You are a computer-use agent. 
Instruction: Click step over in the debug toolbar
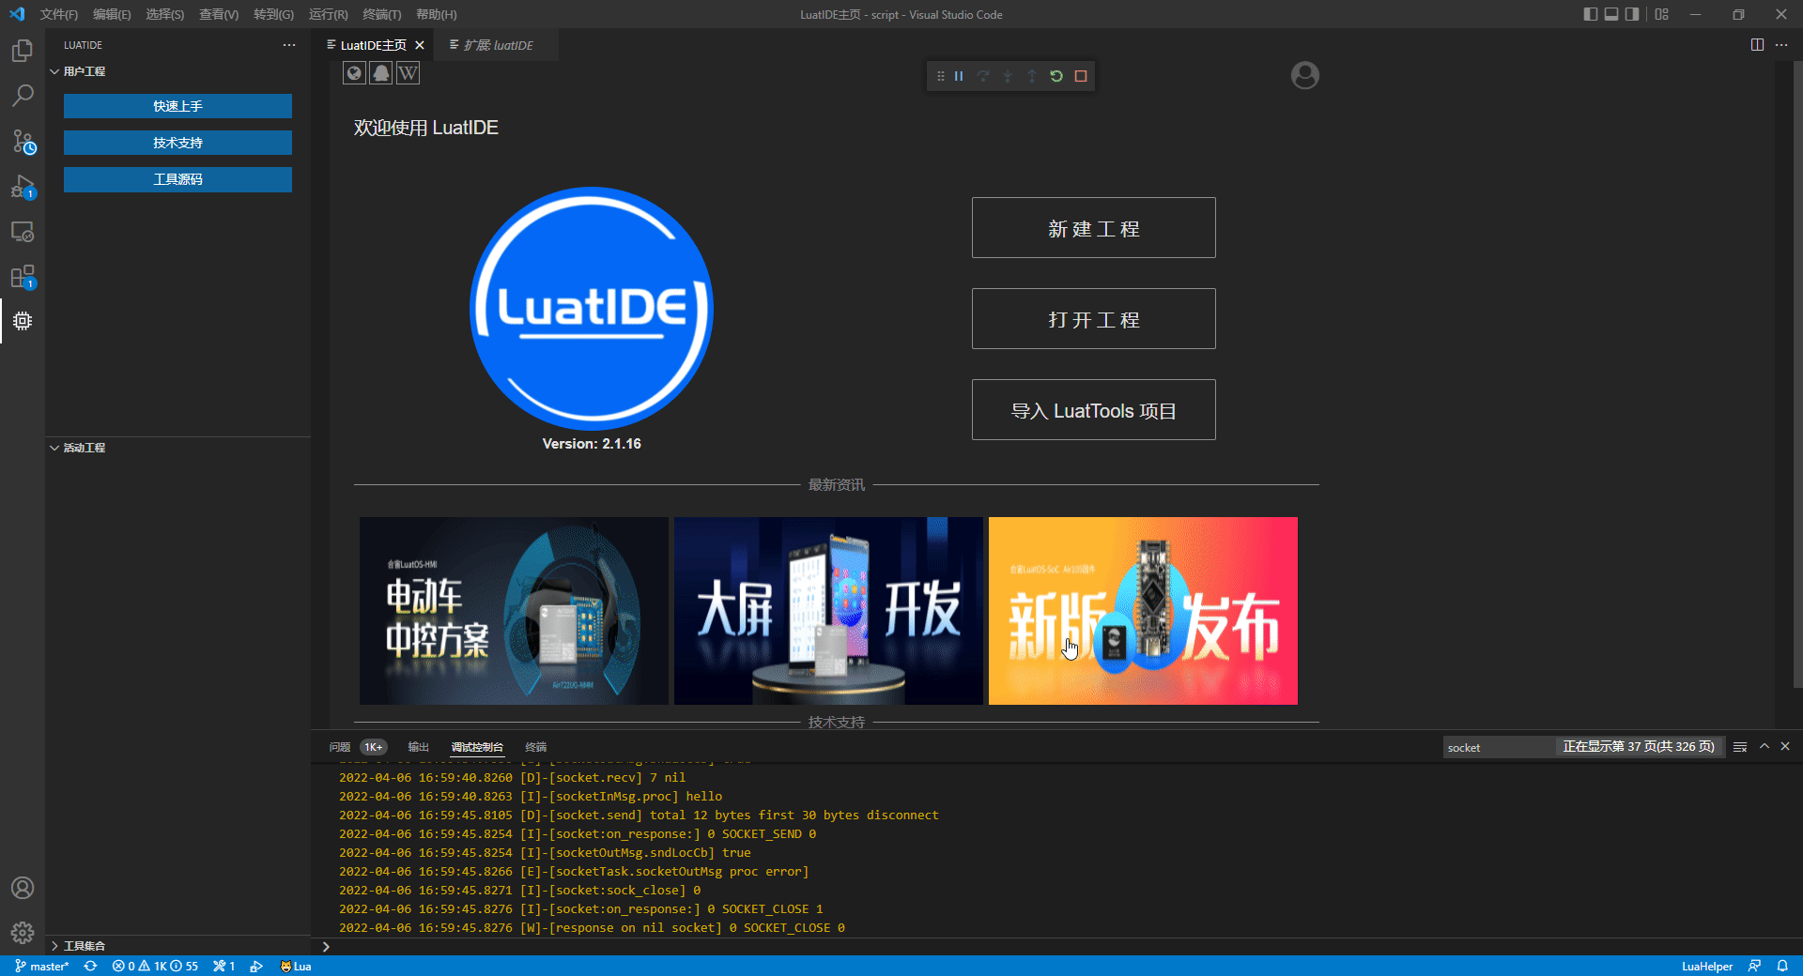983,76
